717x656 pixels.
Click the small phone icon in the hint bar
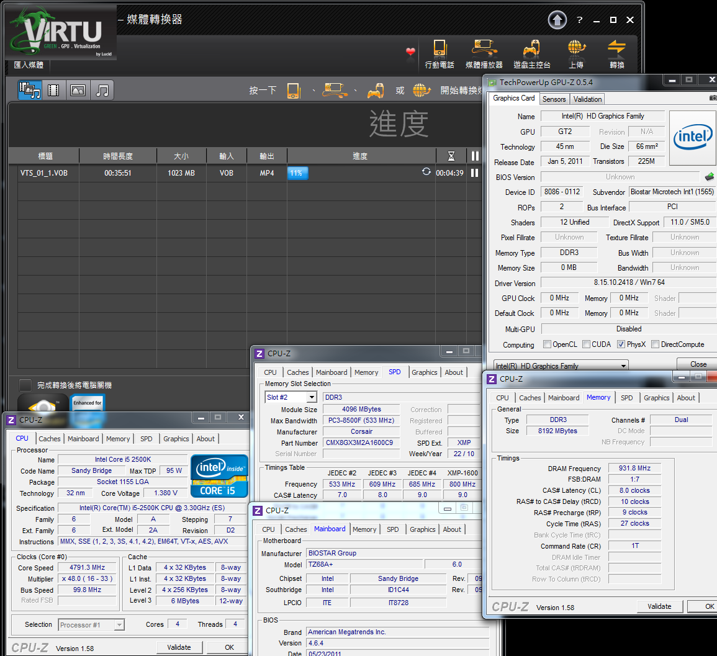pos(293,91)
